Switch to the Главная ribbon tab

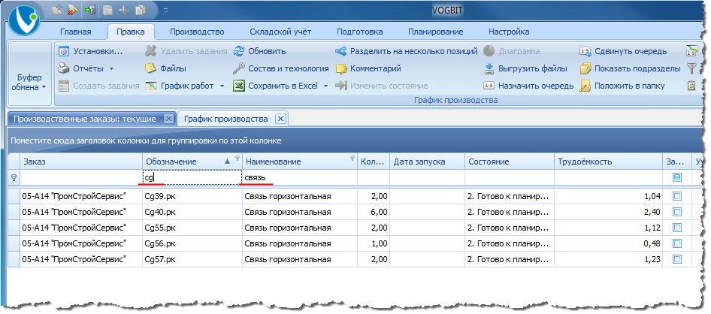[76, 32]
